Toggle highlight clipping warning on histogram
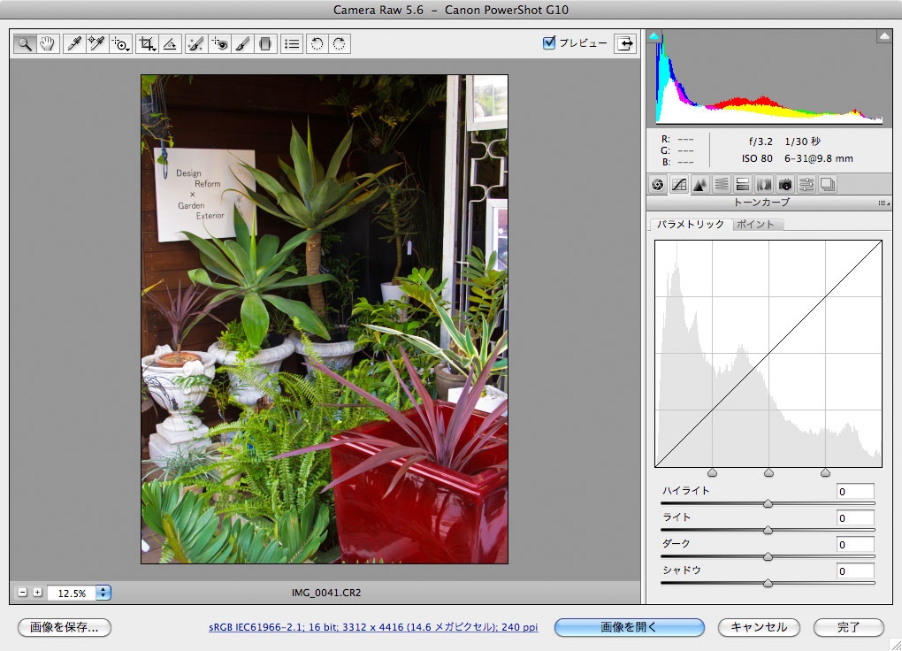Screen dimensions: 902x651 [884, 36]
